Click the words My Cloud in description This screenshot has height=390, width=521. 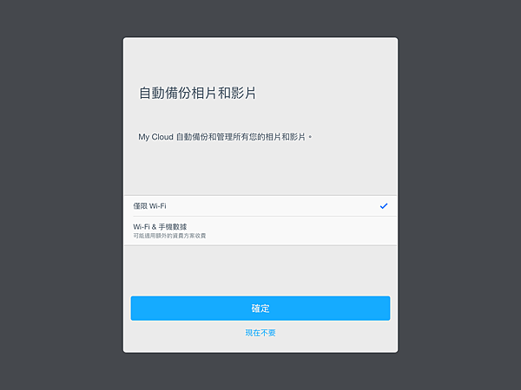tap(155, 137)
